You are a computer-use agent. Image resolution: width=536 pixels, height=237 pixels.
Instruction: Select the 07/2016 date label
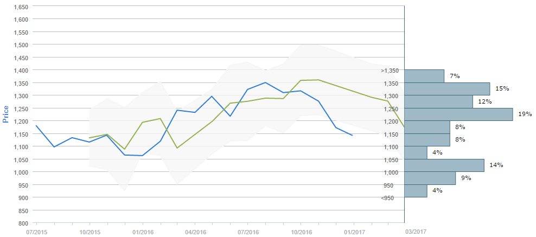pos(248,232)
